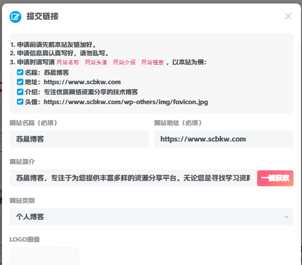This screenshot has height=265, width=302.
Task: Click the 网站介绍 red tag
Action: pos(124,62)
